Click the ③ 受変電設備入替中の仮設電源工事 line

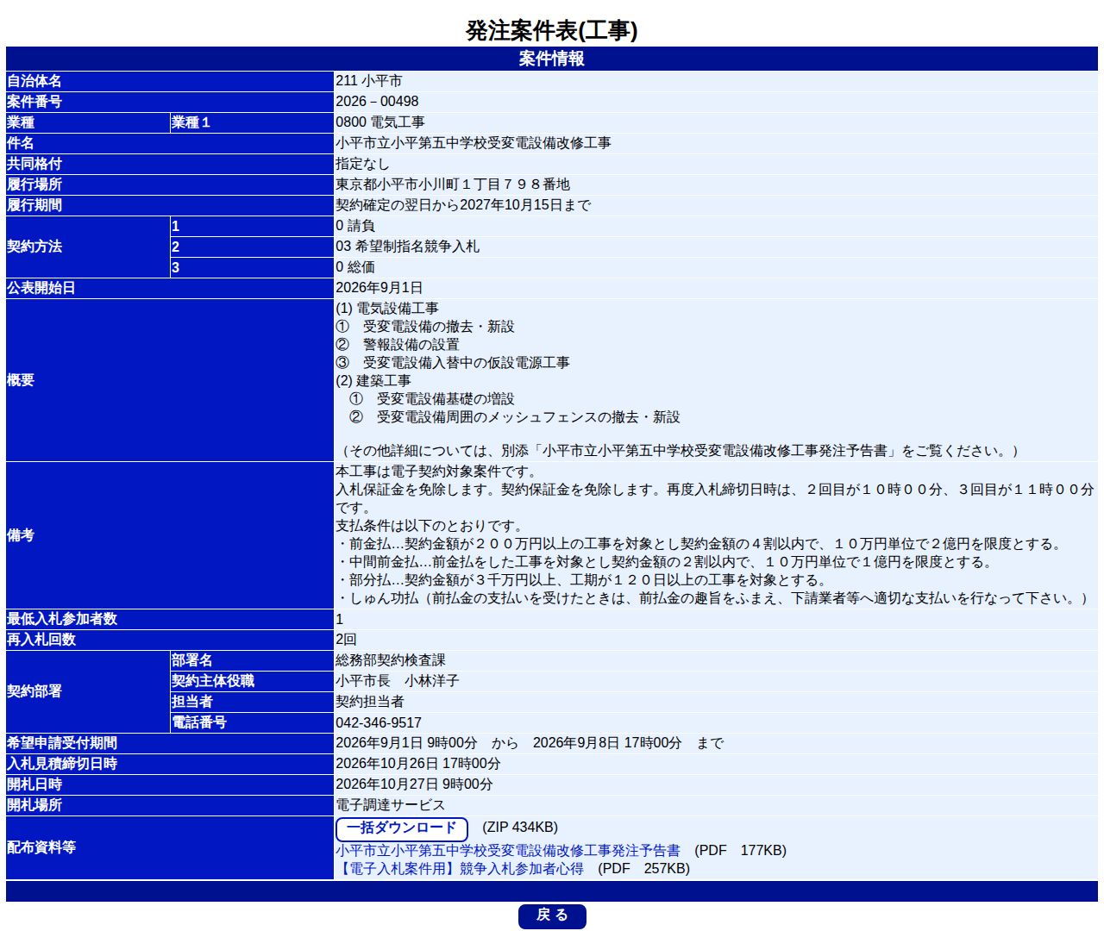[453, 363]
